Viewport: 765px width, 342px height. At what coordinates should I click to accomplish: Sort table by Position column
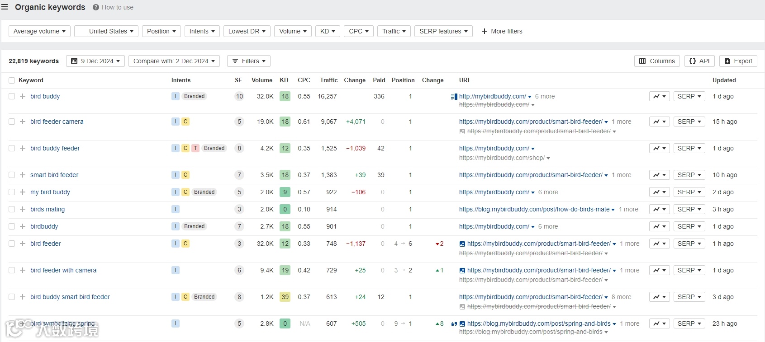403,80
